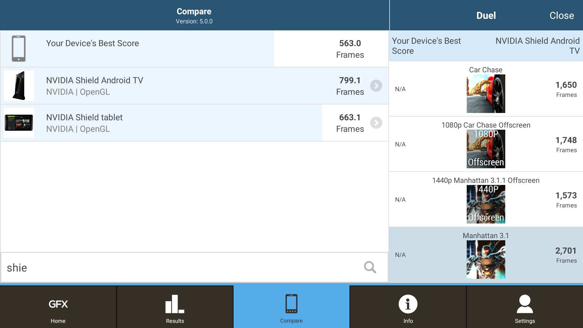This screenshot has height=328, width=583.
Task: Click '1440p Manhattan 3.1.1 Offscreen' title
Action: (486, 180)
